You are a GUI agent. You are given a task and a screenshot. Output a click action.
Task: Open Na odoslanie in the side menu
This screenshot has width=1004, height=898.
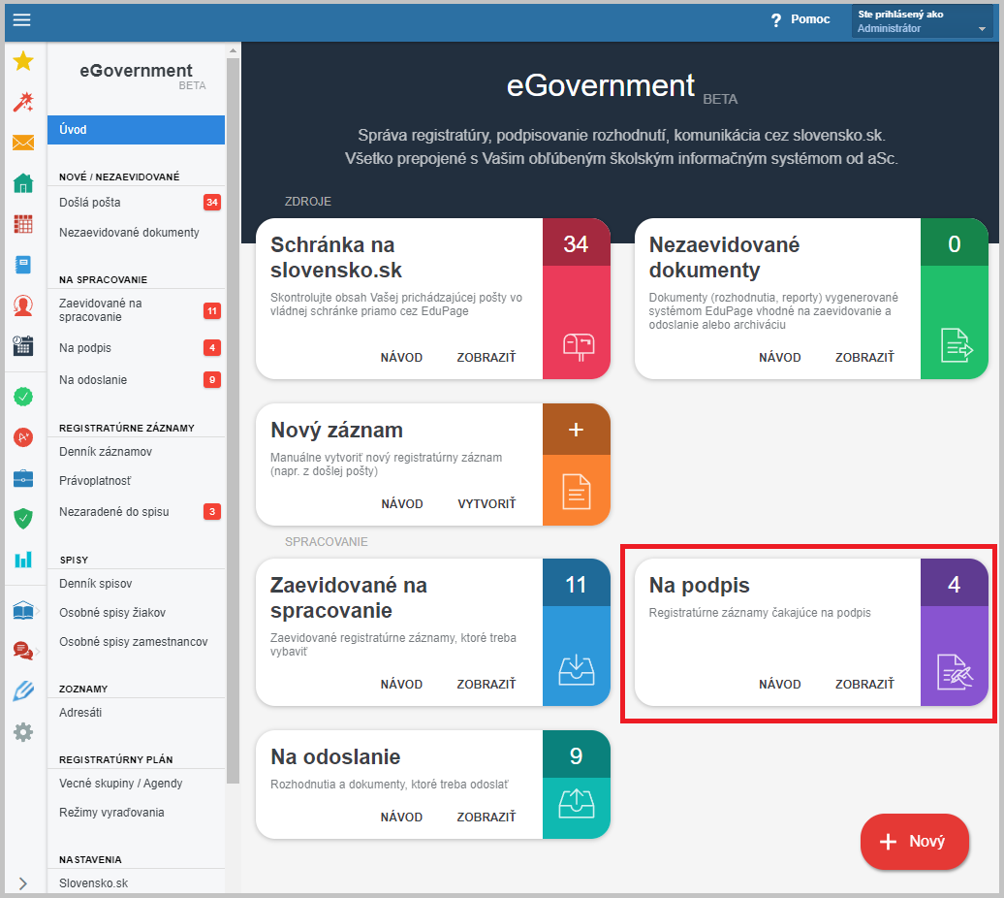(x=136, y=380)
